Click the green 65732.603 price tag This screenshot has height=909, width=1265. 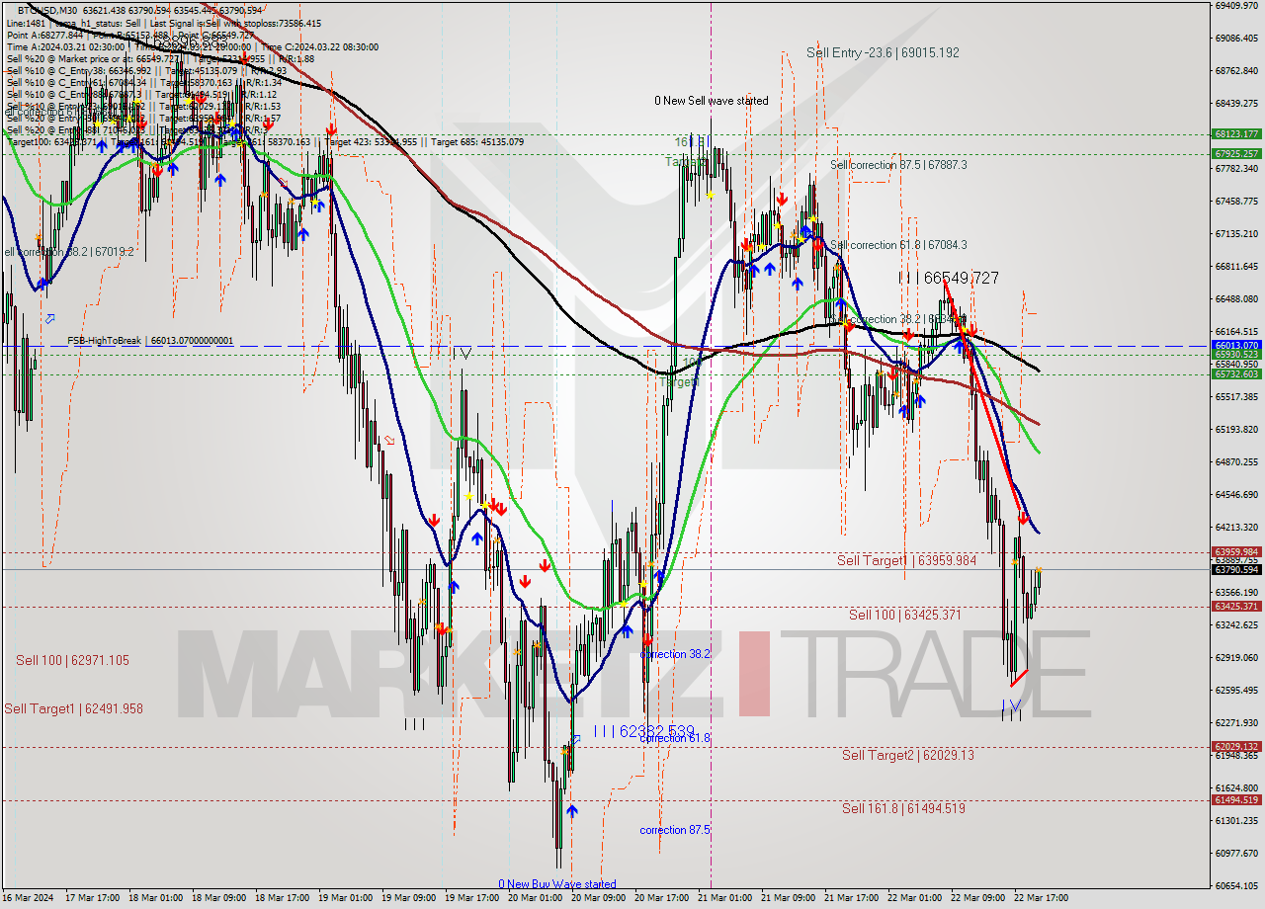1235,373
